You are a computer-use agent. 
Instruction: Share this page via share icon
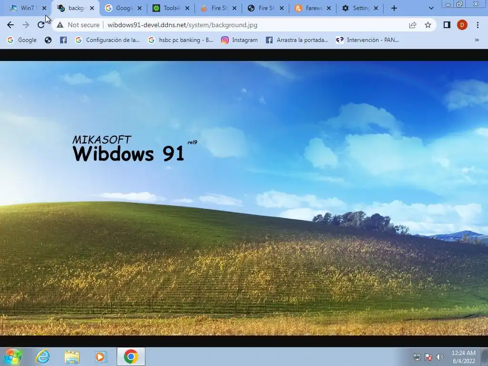tap(413, 25)
